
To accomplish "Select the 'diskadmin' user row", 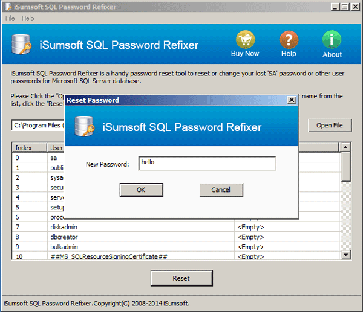I will (176, 227).
